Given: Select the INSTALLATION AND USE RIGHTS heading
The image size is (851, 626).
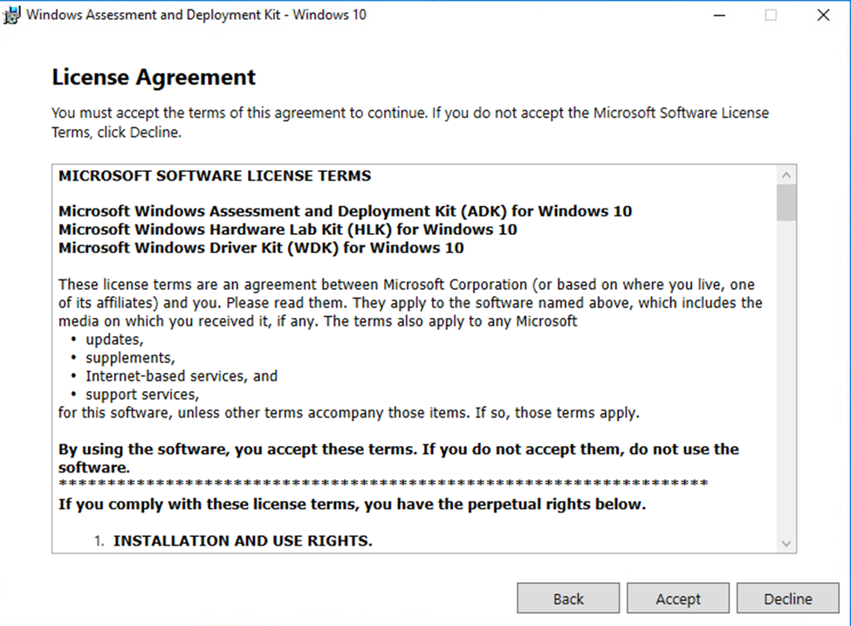Looking at the screenshot, I should [243, 541].
